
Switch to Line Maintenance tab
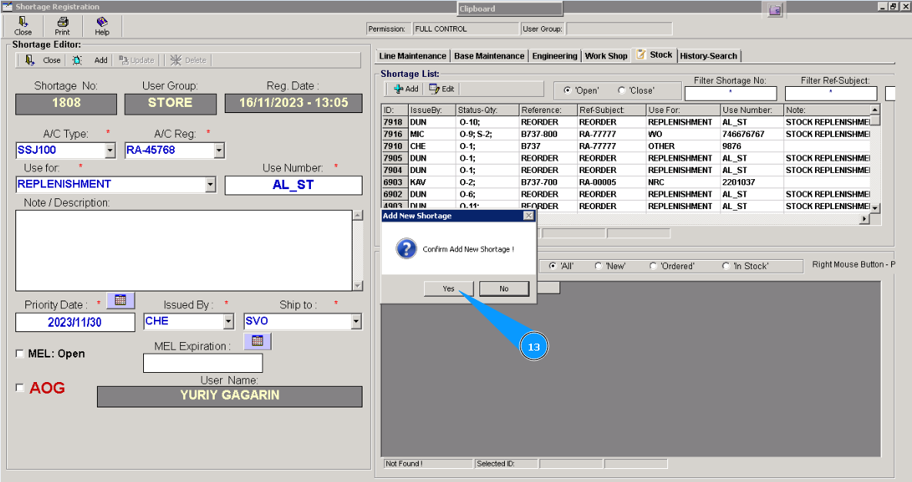[x=413, y=56]
